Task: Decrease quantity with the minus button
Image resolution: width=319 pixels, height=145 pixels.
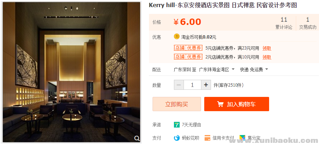Action: (x=179, y=85)
